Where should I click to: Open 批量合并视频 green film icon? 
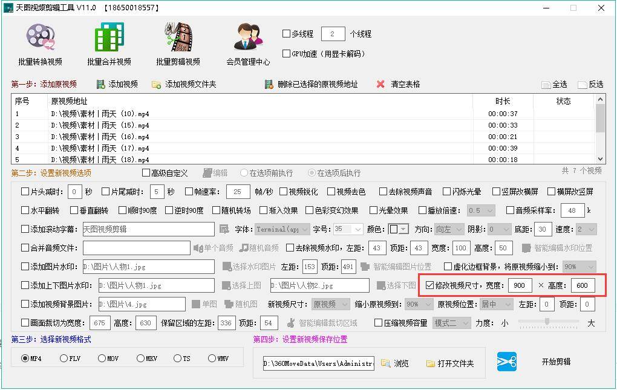click(x=109, y=37)
